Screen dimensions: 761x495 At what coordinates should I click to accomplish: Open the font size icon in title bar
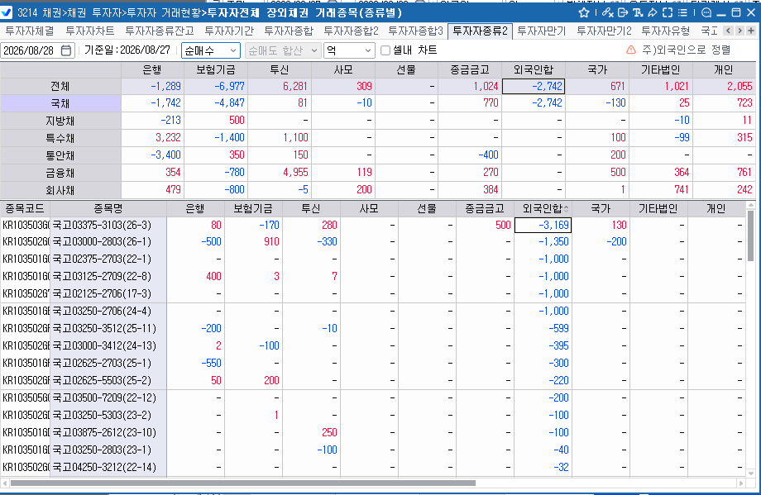[x=638, y=12]
